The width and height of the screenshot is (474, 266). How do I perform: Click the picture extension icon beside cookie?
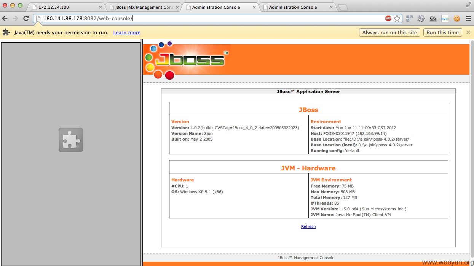445,18
